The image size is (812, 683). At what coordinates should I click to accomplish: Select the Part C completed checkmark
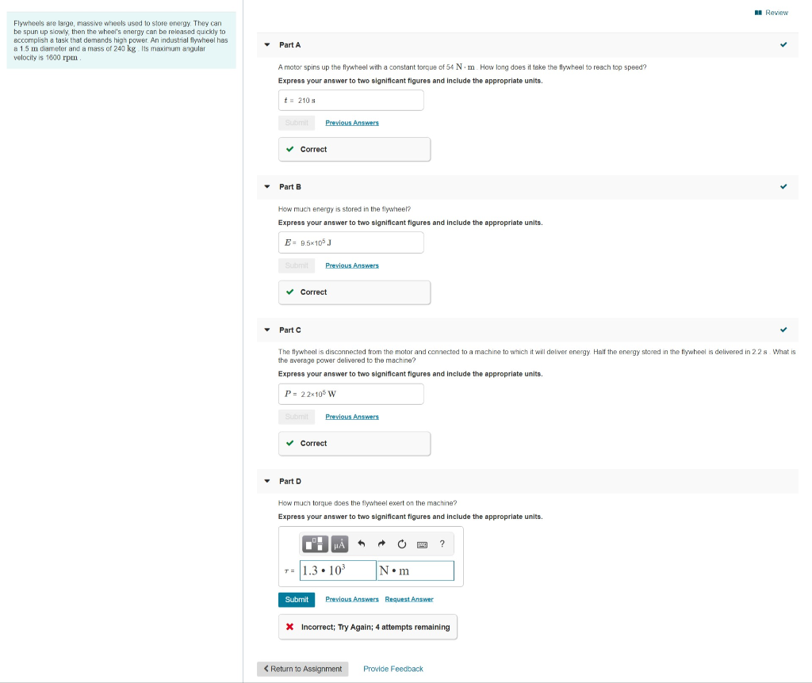click(x=783, y=330)
